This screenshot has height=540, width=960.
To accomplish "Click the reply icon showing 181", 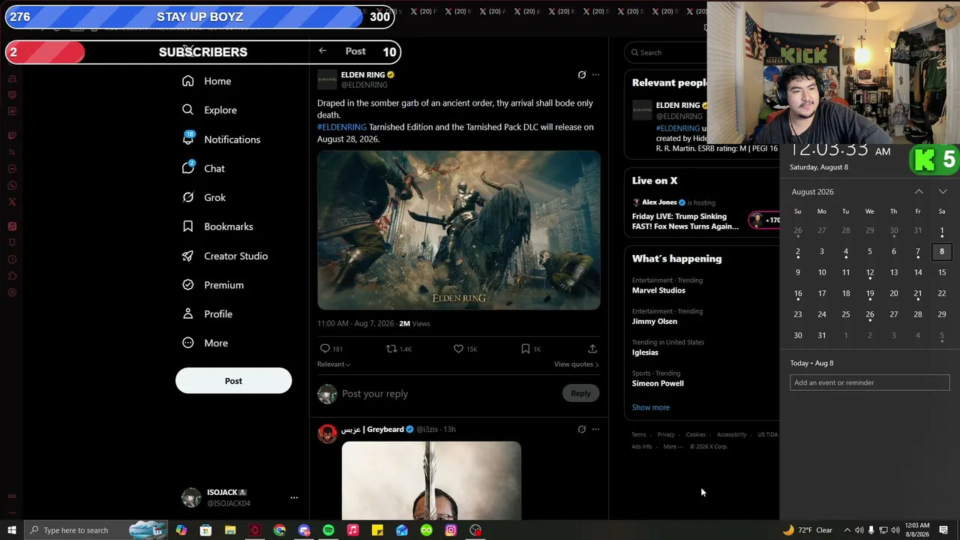I will 325,349.
